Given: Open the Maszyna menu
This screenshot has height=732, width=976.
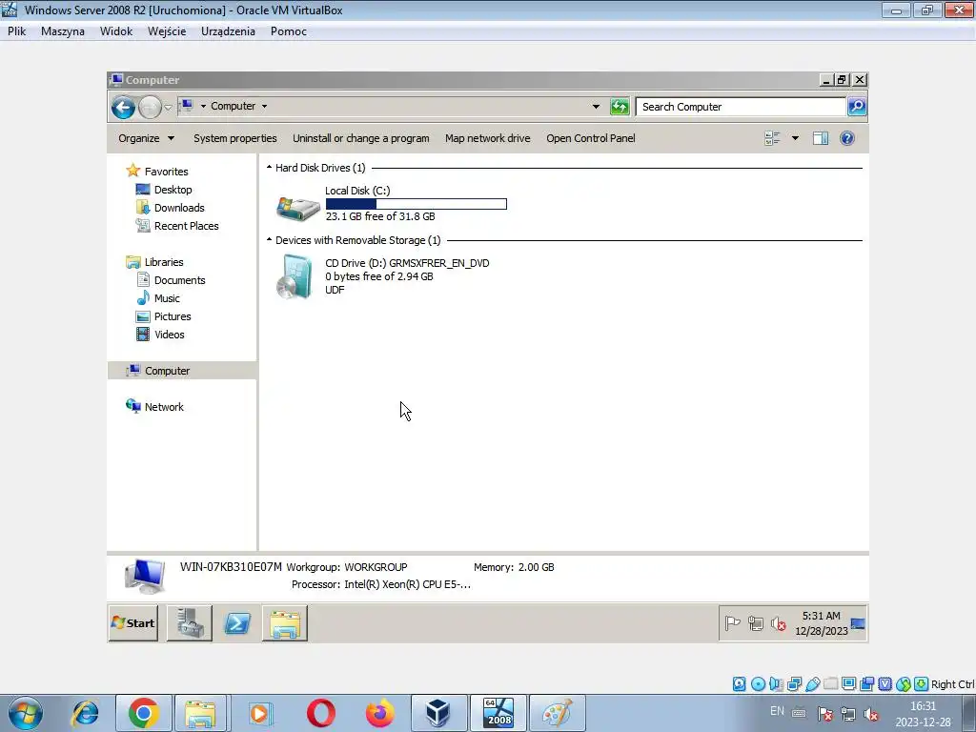Looking at the screenshot, I should click(x=62, y=31).
